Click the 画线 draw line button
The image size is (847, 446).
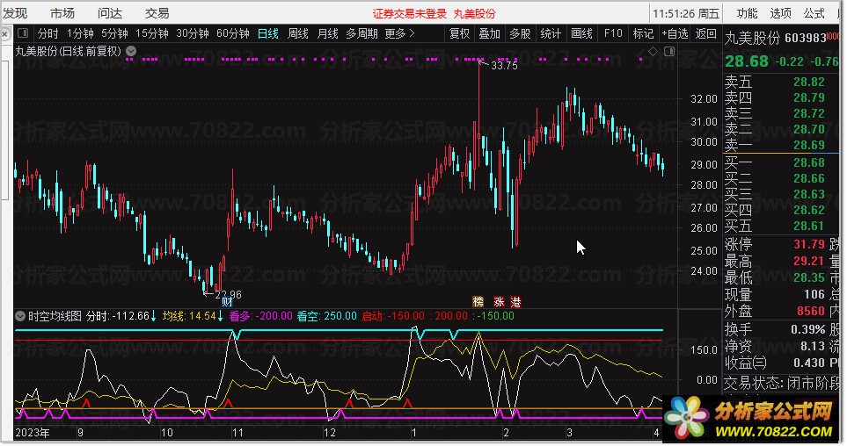pos(581,33)
